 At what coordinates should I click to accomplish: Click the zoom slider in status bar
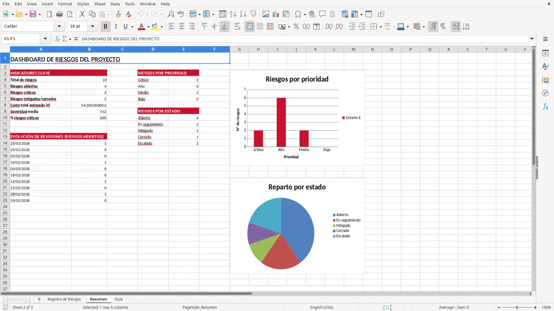(517, 307)
